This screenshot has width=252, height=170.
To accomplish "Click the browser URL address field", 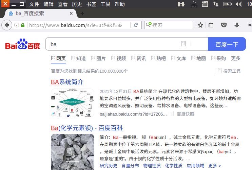I will click(x=76, y=25).
